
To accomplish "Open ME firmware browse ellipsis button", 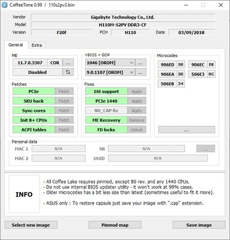I will 68,63.
